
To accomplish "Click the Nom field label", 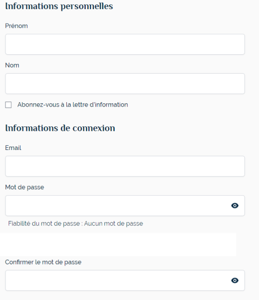I will coord(12,65).
